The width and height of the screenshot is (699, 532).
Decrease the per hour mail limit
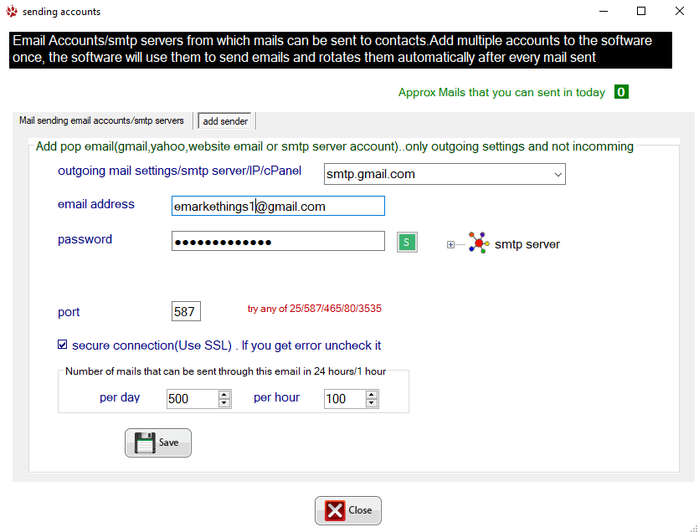click(x=371, y=403)
